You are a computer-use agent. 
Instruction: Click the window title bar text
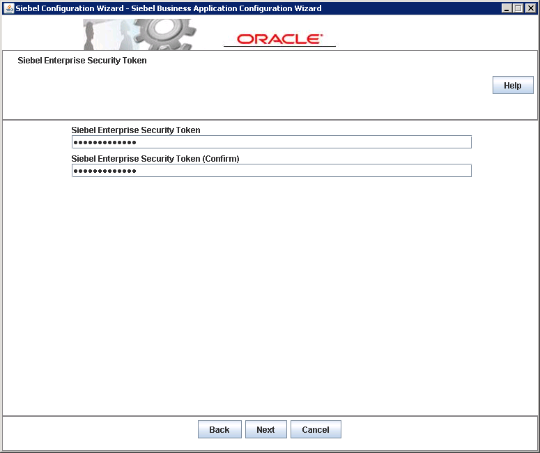pyautogui.click(x=169, y=8)
